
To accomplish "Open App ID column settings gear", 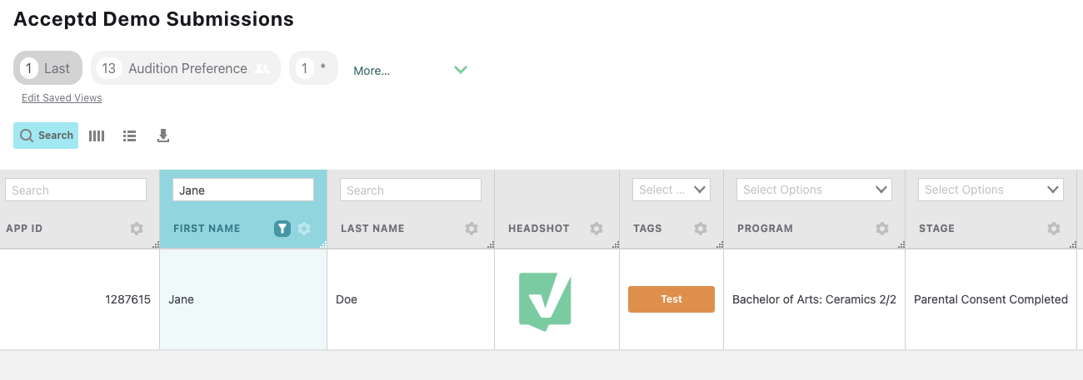I will [x=137, y=229].
